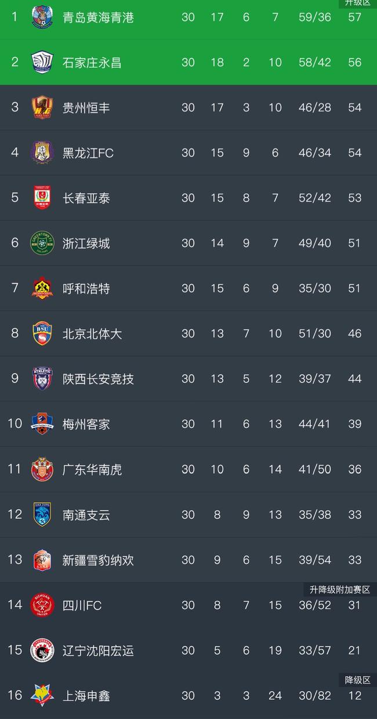Tap the 黑龙江FC team crest

42,153
